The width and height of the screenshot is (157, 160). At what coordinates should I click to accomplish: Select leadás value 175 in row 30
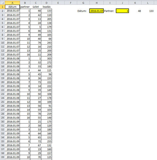click(47, 122)
